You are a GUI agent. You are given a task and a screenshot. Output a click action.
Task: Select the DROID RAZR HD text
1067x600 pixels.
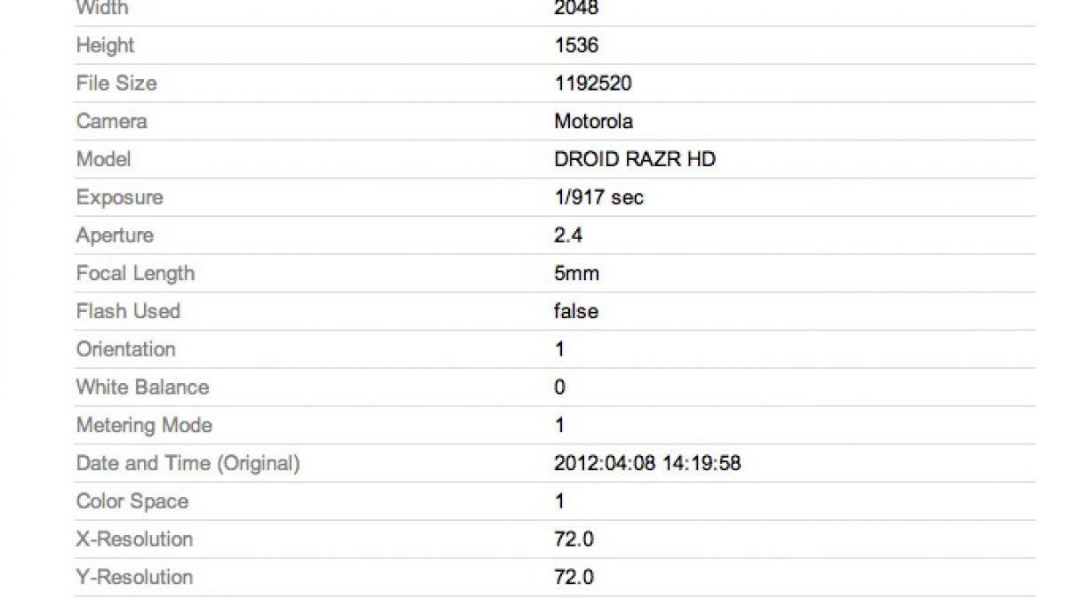pyautogui.click(x=635, y=159)
